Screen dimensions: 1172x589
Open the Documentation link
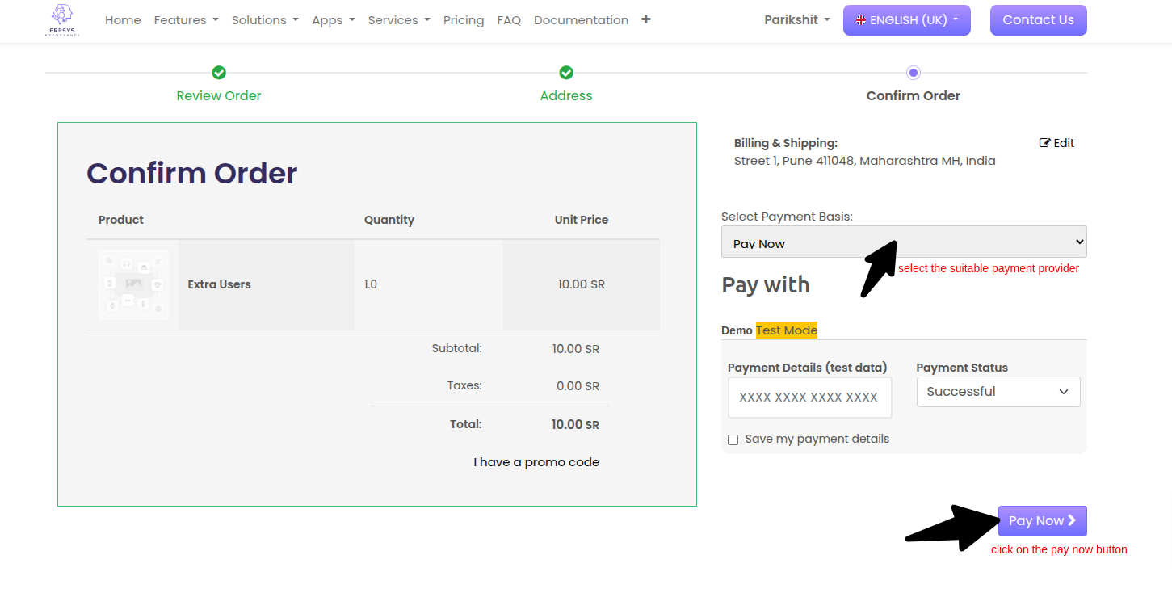click(581, 20)
